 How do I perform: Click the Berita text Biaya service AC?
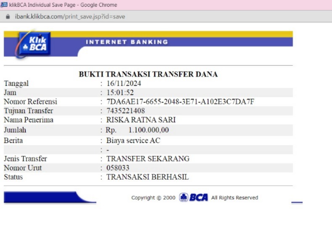(133, 140)
